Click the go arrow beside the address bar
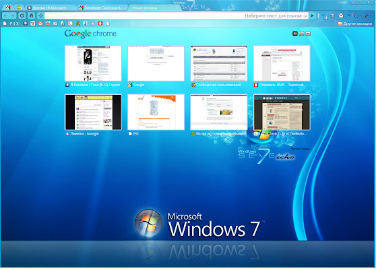 click(312, 15)
